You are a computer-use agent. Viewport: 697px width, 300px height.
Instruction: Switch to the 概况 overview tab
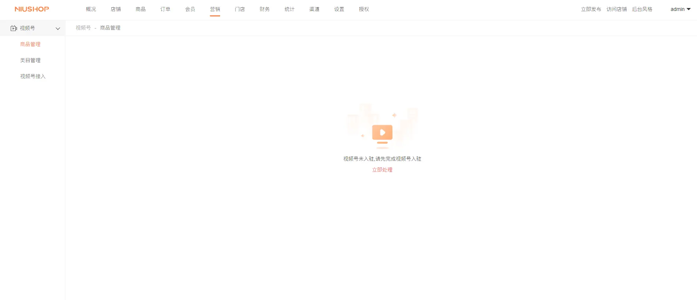91,9
